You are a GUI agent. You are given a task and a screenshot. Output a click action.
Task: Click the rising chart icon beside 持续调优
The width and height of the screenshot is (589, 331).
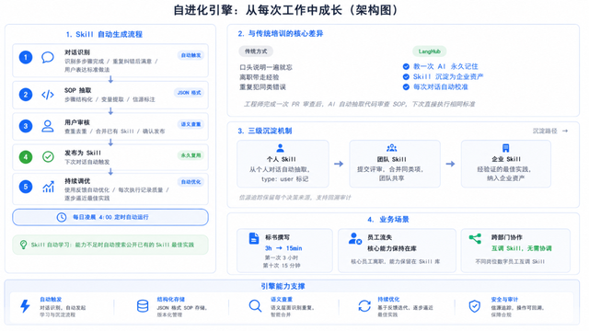(48, 187)
